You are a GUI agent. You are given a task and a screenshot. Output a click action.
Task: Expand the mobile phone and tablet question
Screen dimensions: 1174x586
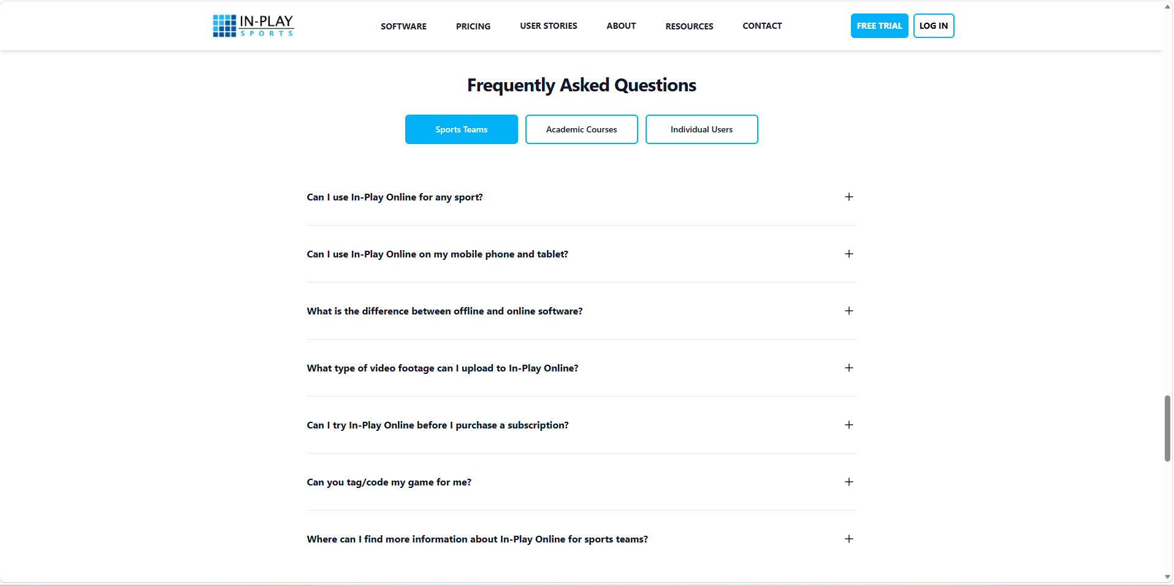848,254
